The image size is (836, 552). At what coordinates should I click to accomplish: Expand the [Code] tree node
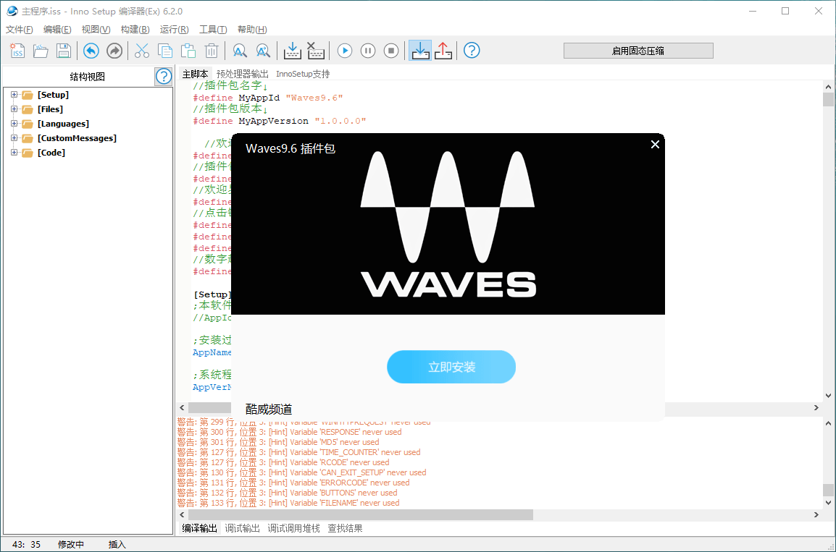click(x=14, y=152)
